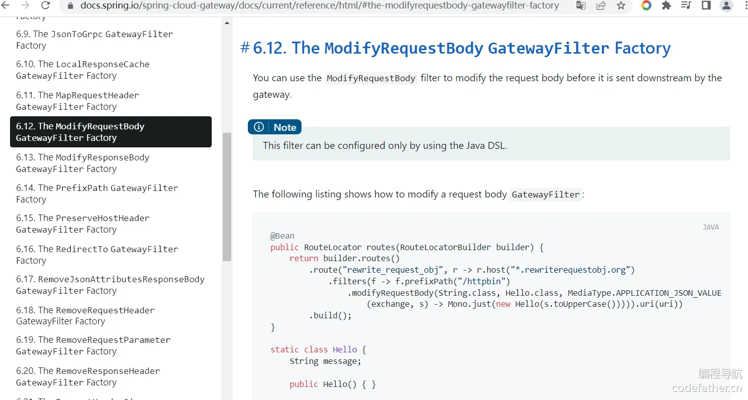
Task: Navigate to 6.14 PrefixPath GatewayFilter Factory
Action: tap(97, 193)
